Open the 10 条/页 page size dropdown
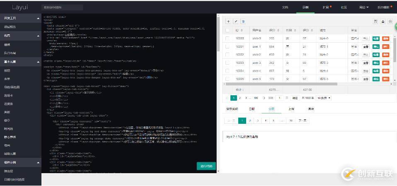The image size is (397, 186). (x=324, y=98)
